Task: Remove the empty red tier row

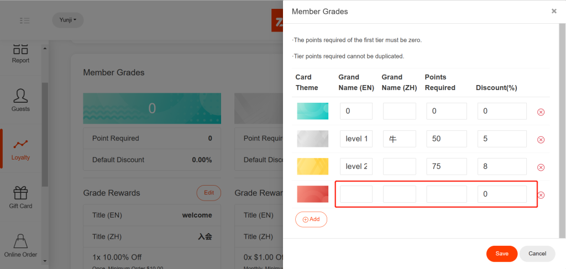Action: pyautogui.click(x=541, y=194)
